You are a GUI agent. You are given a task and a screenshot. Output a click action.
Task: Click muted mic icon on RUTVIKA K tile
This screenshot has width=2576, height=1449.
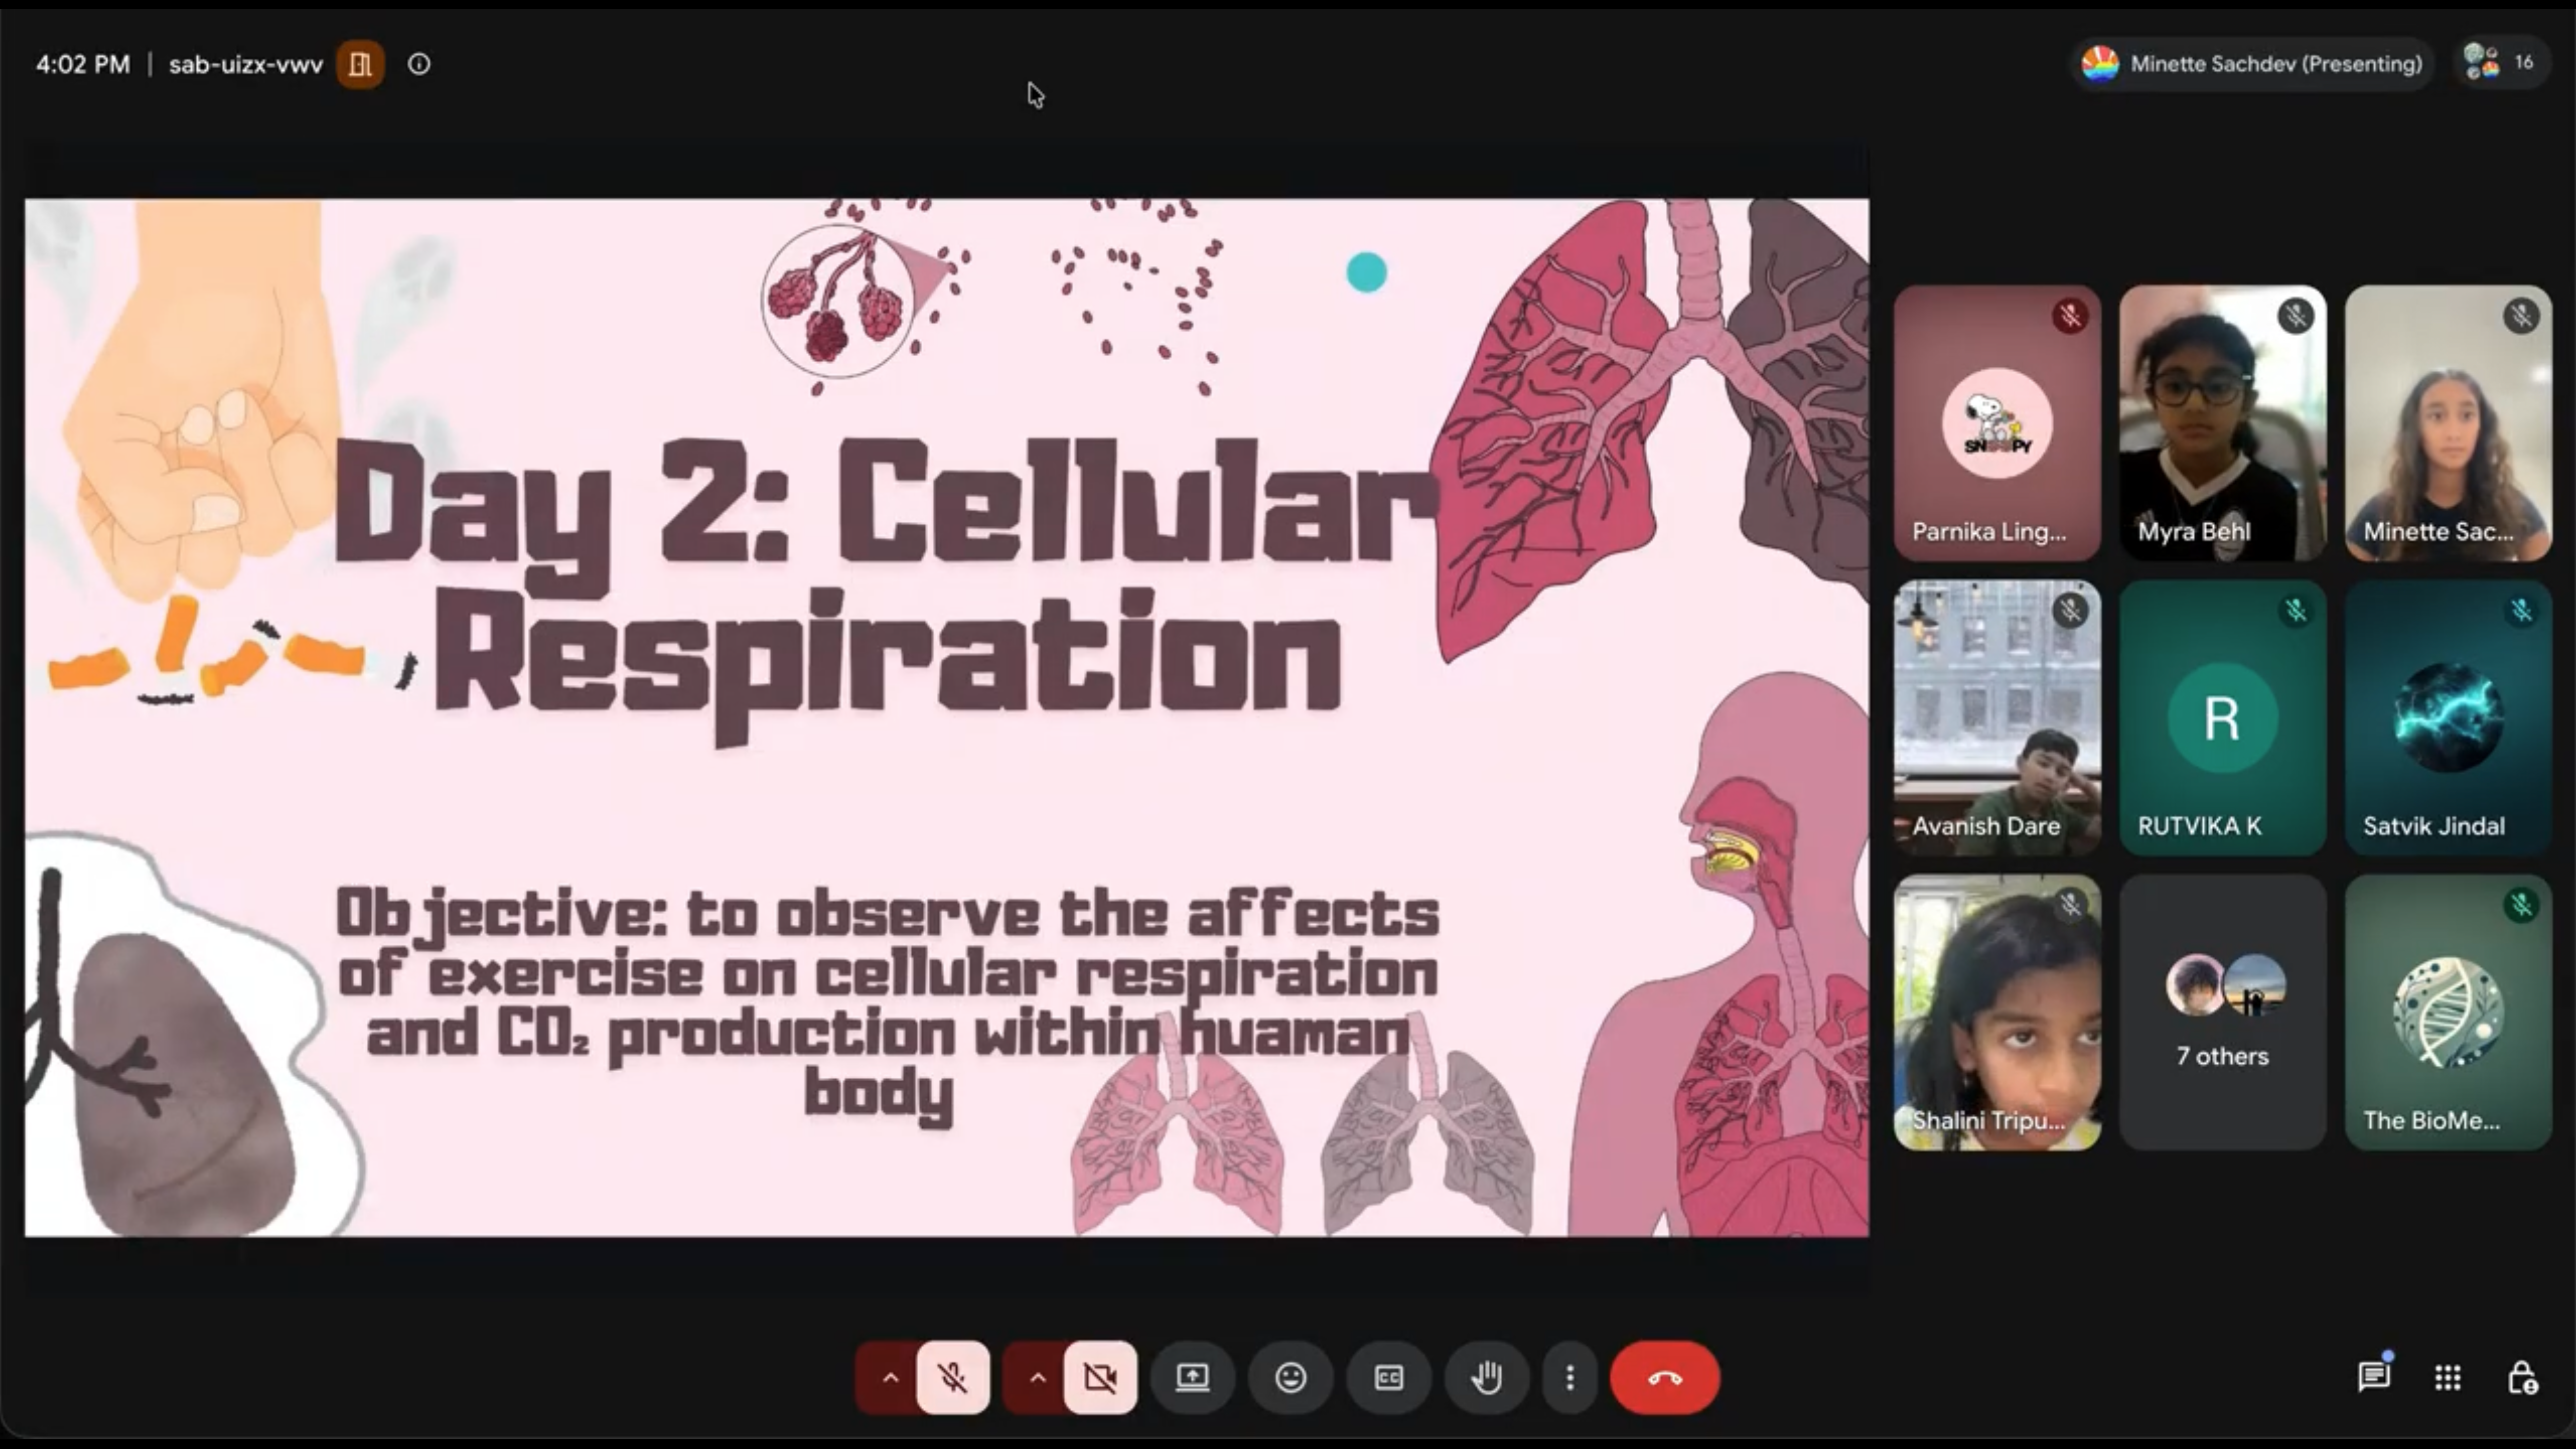point(2296,610)
